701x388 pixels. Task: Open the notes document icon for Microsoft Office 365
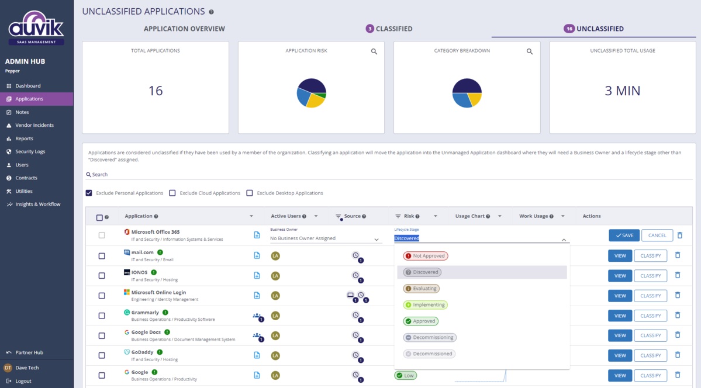tap(256, 235)
